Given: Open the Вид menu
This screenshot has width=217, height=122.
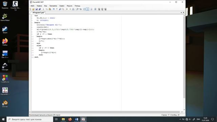Looking at the screenshot, I should point(45,6).
